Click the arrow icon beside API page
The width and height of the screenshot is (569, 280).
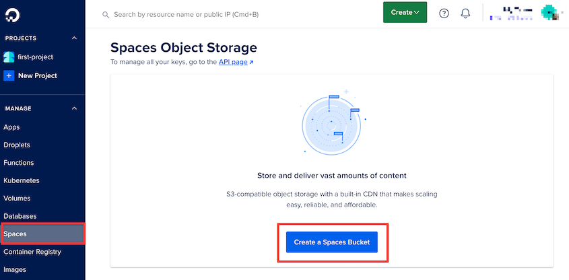pos(251,63)
